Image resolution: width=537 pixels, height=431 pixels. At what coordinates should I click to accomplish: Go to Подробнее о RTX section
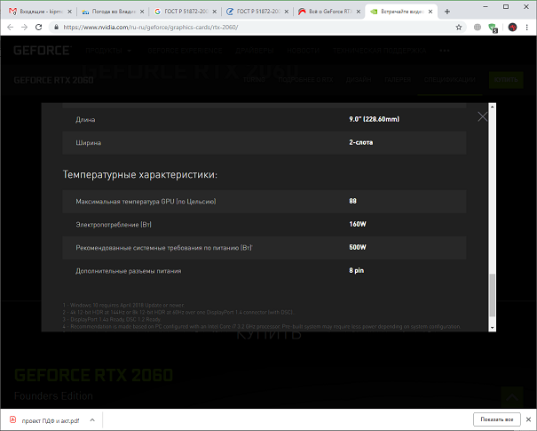(x=305, y=80)
